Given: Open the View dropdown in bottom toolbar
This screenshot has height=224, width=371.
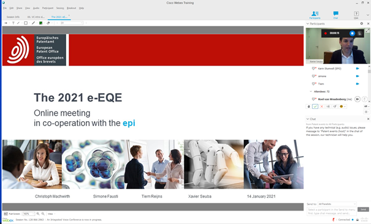Looking at the screenshot, I should point(52,214).
